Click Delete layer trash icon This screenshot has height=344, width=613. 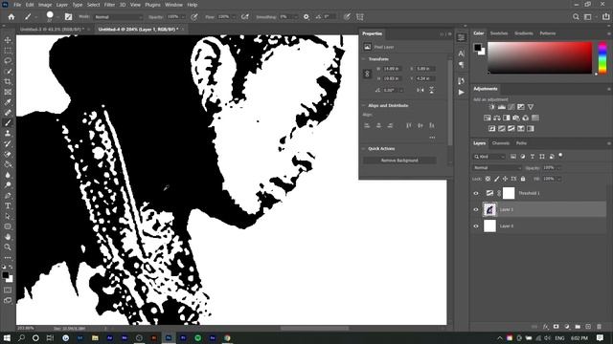(x=600, y=327)
